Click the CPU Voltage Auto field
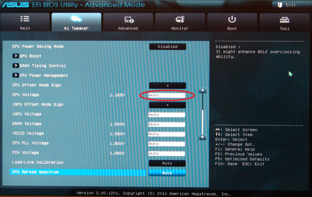 pos(167,95)
